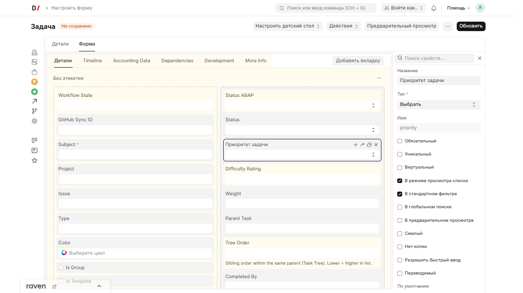The width and height of the screenshot is (523, 293).
Task: Click the toggle switches sidebar icon
Action: 34,62
